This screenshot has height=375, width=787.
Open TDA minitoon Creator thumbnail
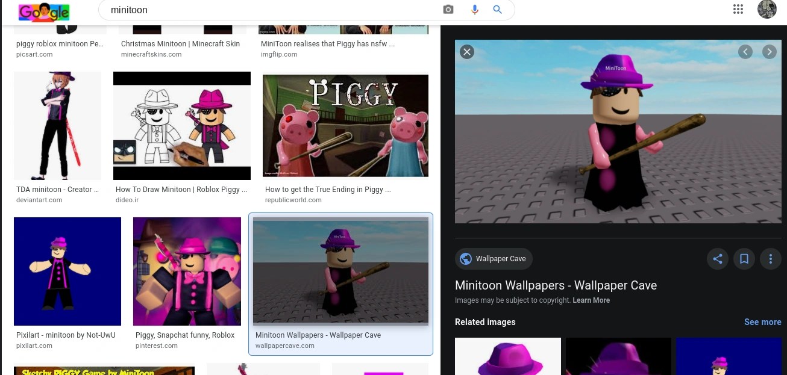58,125
